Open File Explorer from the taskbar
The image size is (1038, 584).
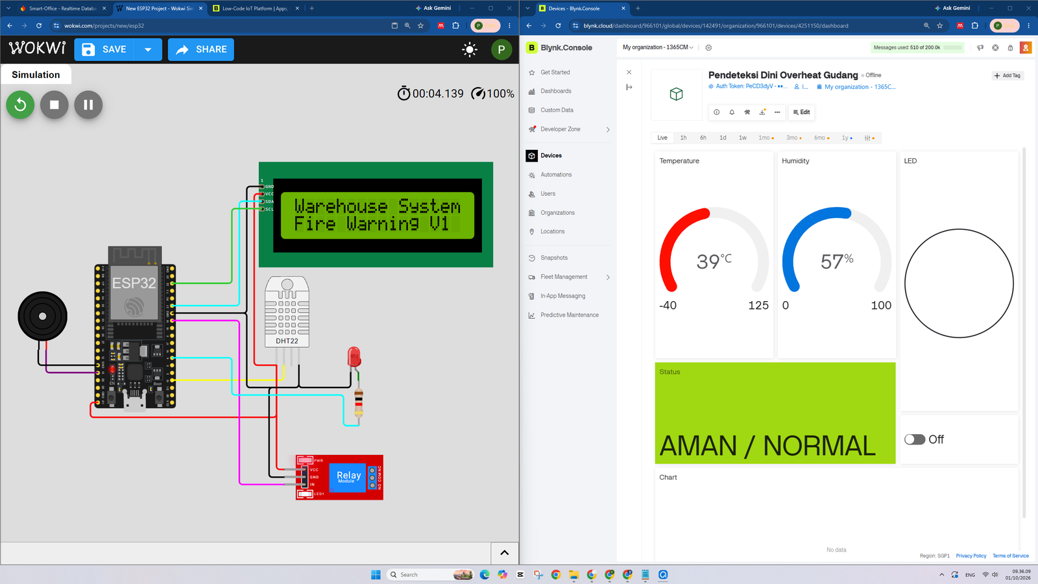pyautogui.click(x=573, y=574)
